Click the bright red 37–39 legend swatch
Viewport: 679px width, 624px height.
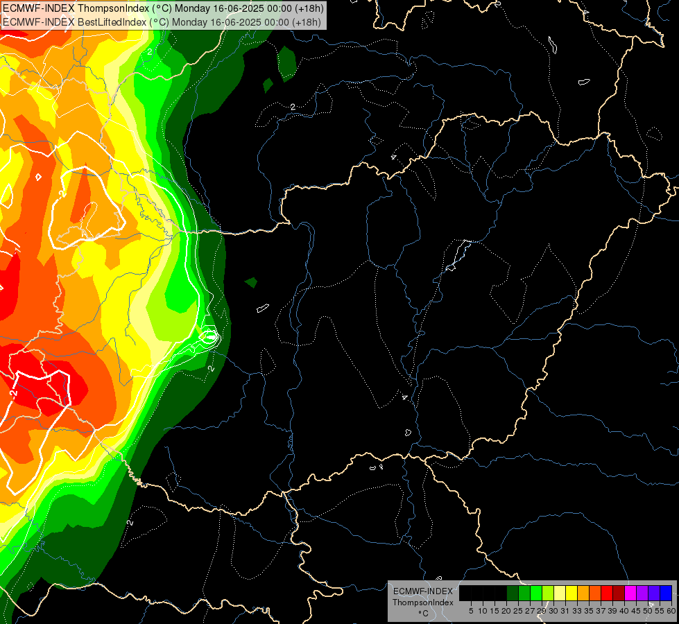click(607, 593)
